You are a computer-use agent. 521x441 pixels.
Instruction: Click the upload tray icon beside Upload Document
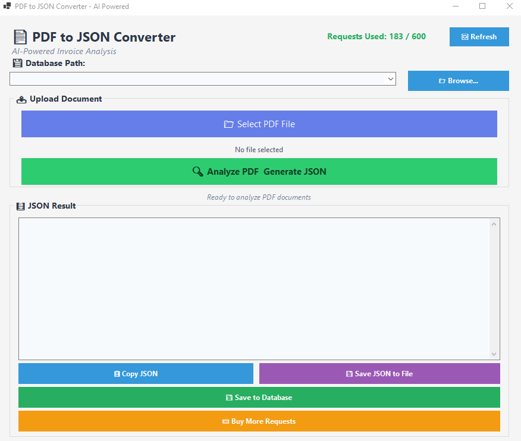point(21,99)
